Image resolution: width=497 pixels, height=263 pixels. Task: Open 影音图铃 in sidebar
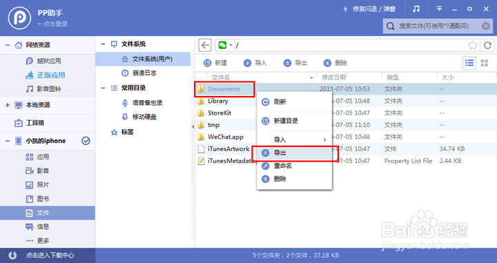coord(43,89)
